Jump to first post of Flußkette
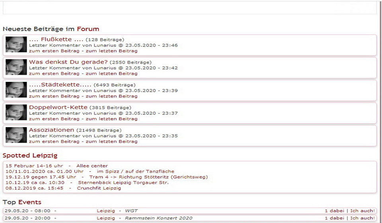 pyautogui.click(x=54, y=51)
